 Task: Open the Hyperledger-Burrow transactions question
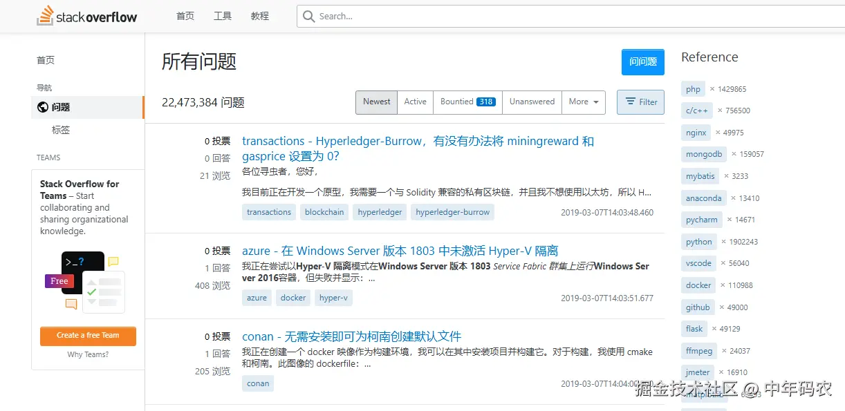(x=418, y=149)
